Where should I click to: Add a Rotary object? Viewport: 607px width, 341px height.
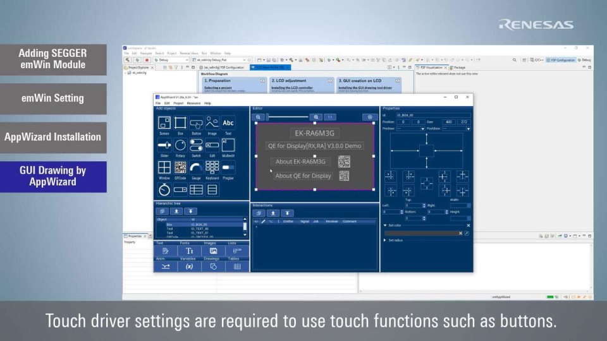click(180, 145)
